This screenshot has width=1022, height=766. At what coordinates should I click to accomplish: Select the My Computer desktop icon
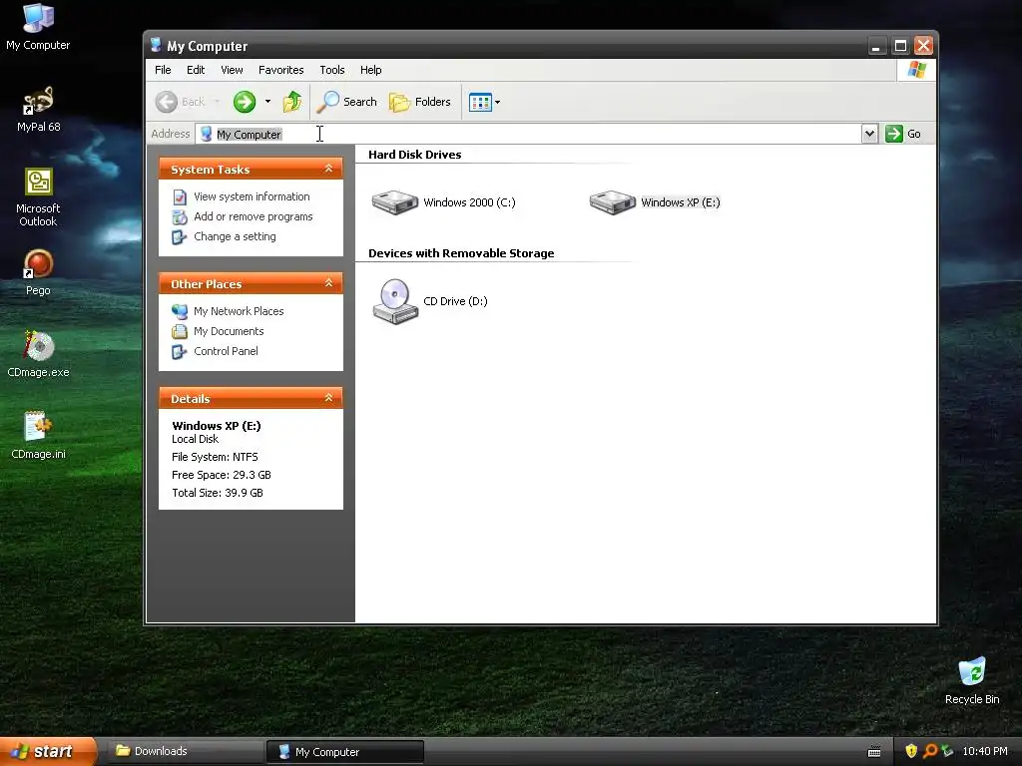point(38,27)
